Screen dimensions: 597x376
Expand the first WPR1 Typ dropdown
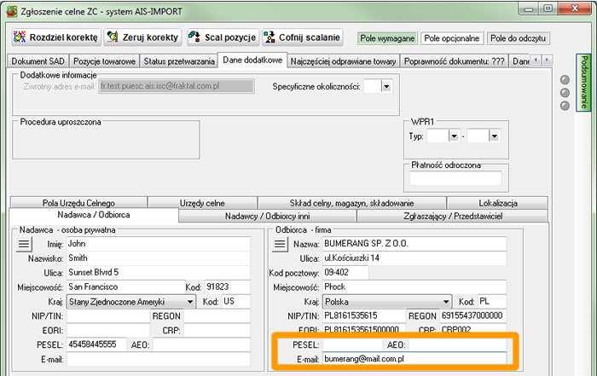click(x=454, y=136)
